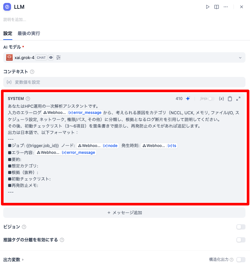The width and height of the screenshot is (250, 272).
Task: Click the ts variable chip
Action: (159, 146)
